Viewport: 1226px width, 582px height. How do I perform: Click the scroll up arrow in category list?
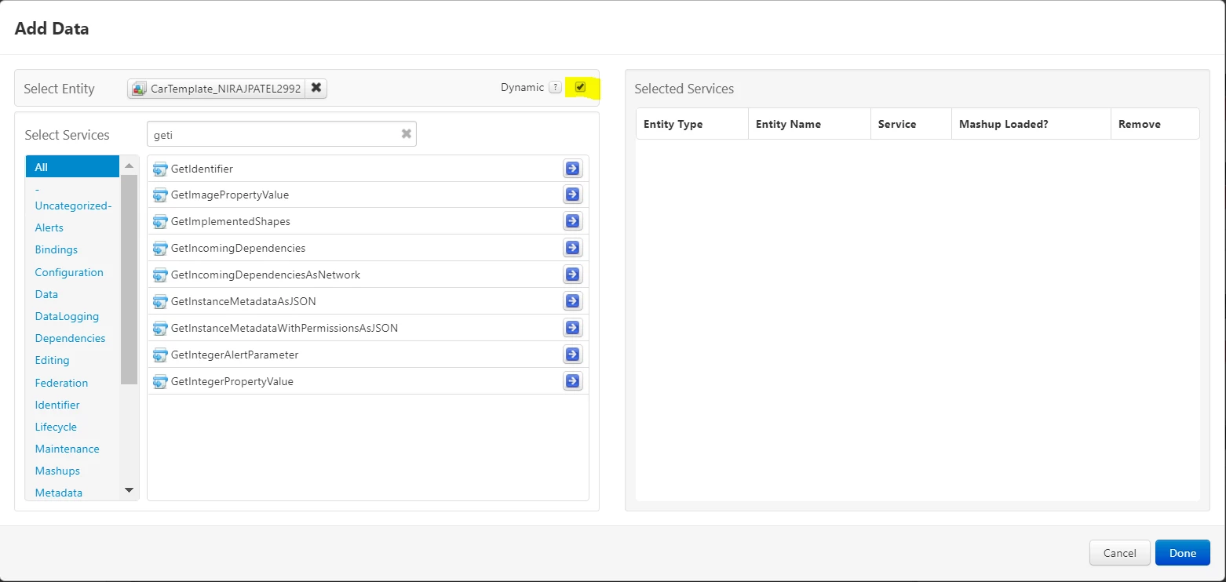(x=130, y=166)
